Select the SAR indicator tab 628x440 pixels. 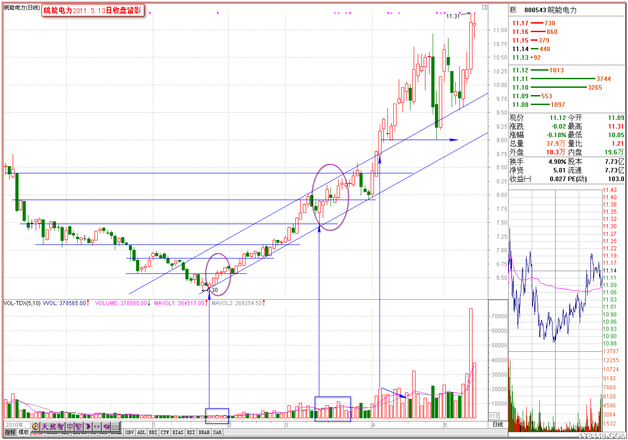click(x=217, y=432)
